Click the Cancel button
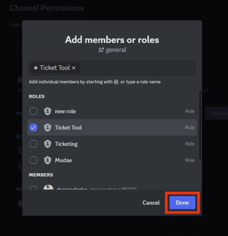Image resolution: width=228 pixels, height=236 pixels. 151,203
